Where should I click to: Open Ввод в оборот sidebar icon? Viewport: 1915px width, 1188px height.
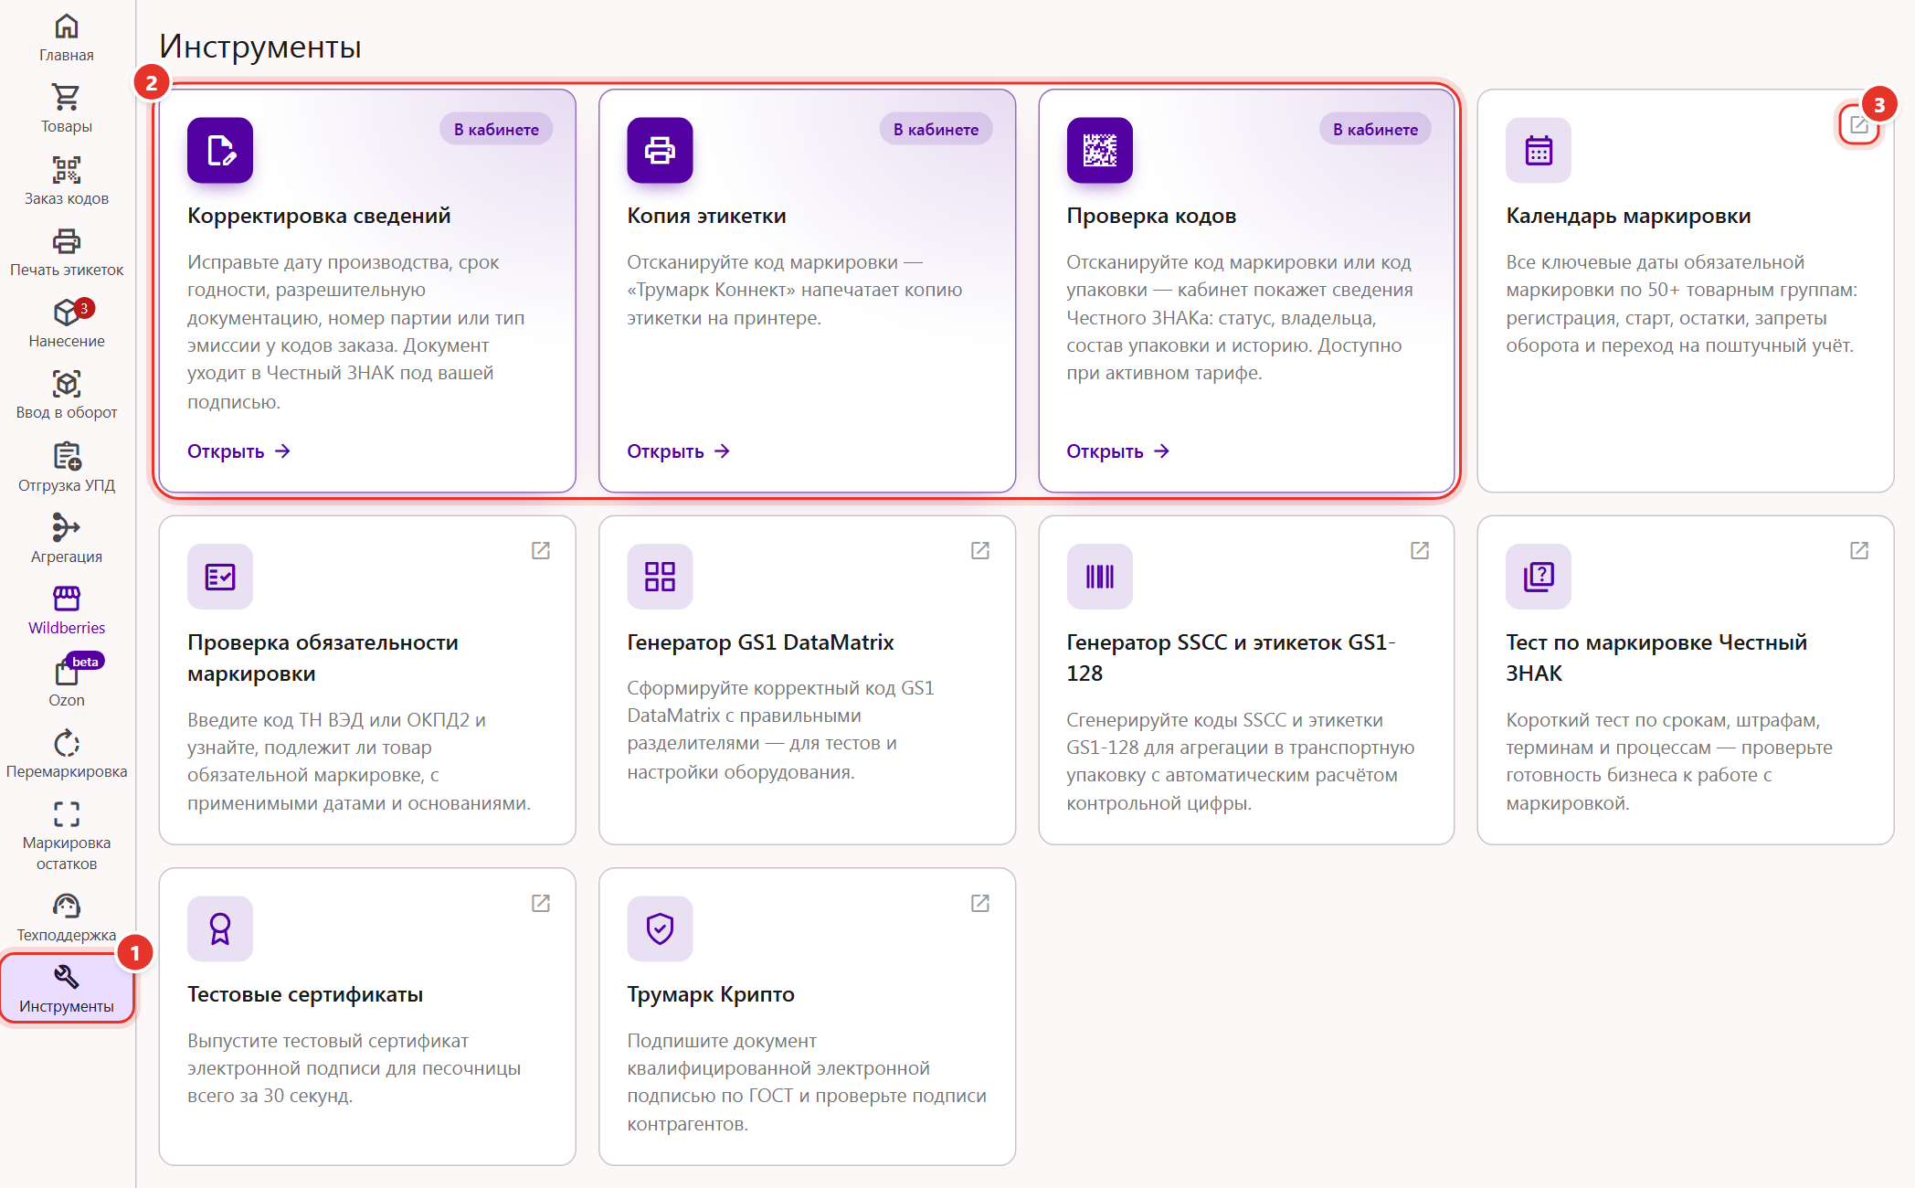pos(67,384)
